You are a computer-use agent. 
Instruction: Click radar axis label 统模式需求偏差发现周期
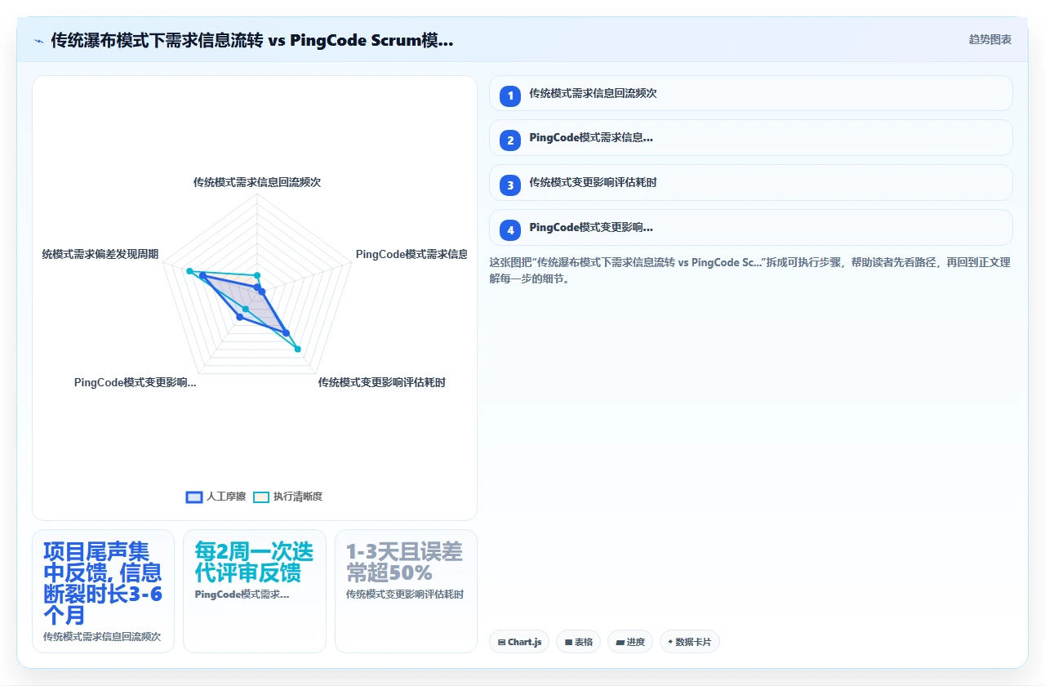(x=100, y=254)
